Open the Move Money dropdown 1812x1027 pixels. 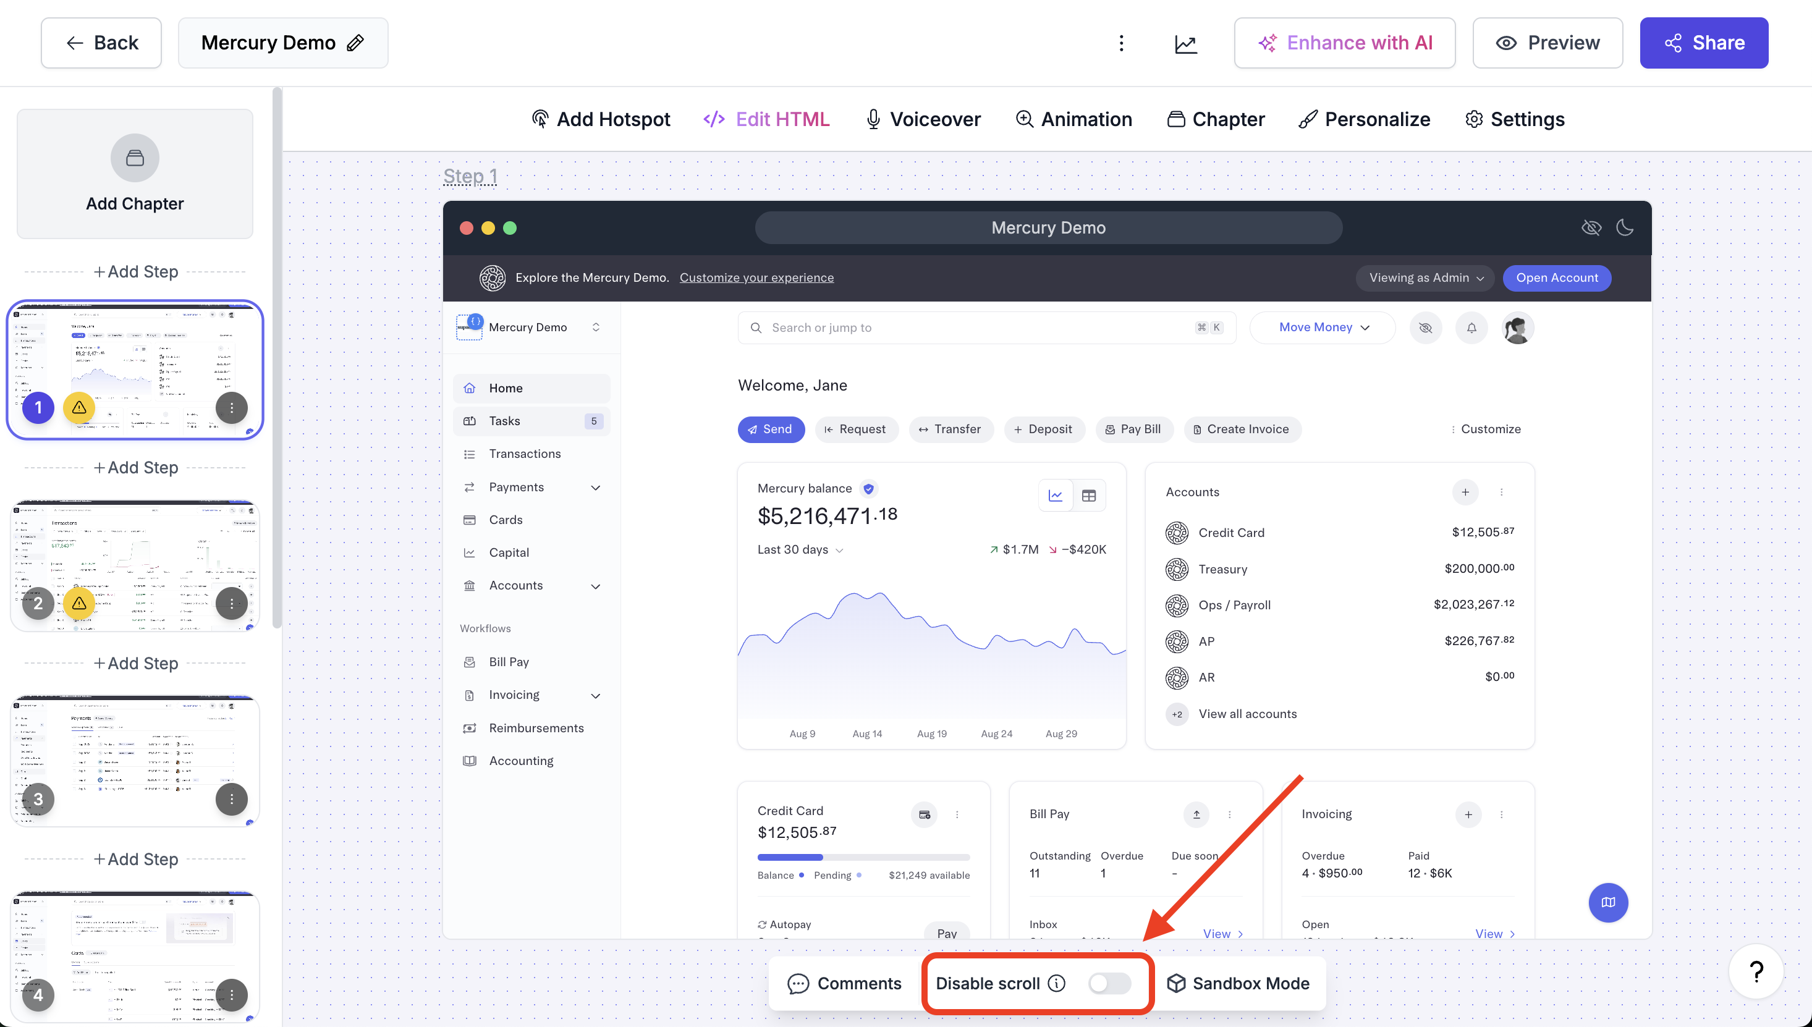click(1323, 328)
